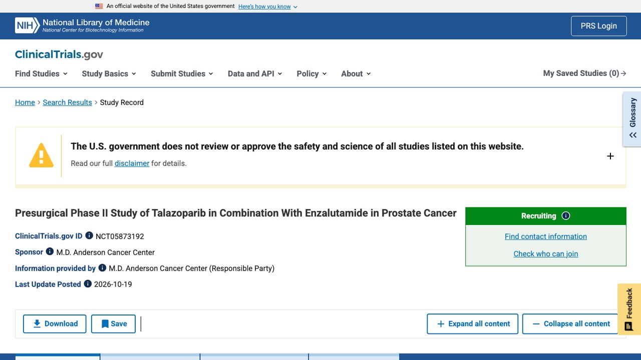
Task: Download the study record
Action: tap(55, 324)
